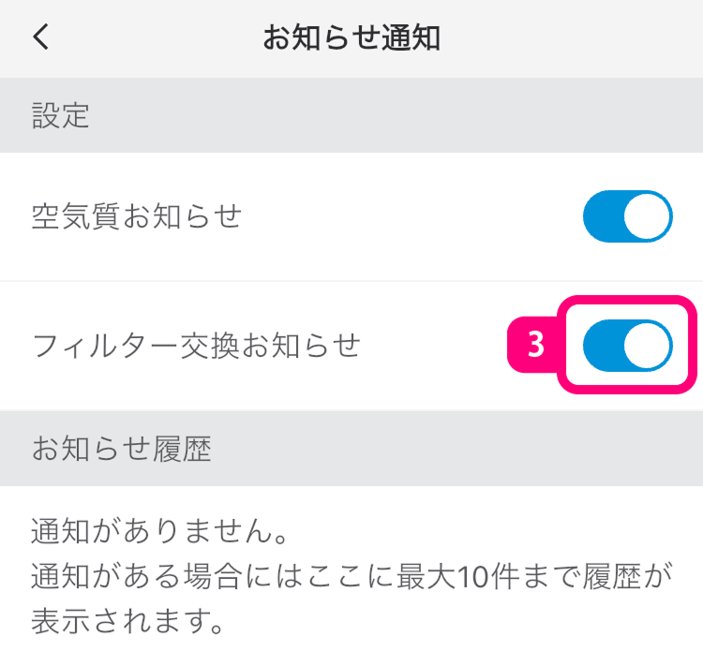Screen dimensions: 703x666
Task: Tap the 空気質お知らせ label text
Action: [x=137, y=217]
